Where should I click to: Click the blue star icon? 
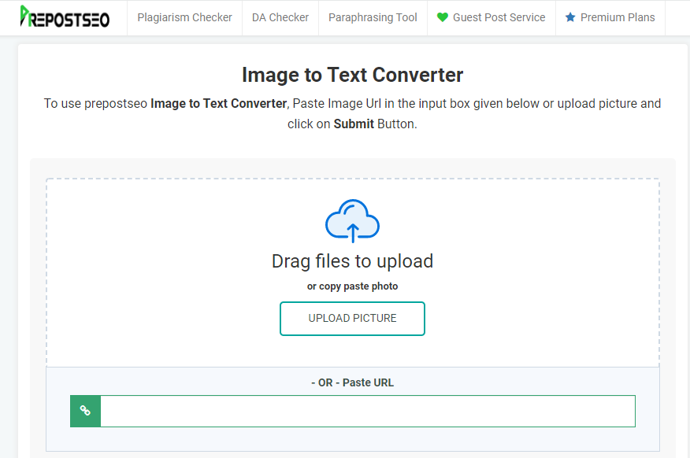[570, 17]
